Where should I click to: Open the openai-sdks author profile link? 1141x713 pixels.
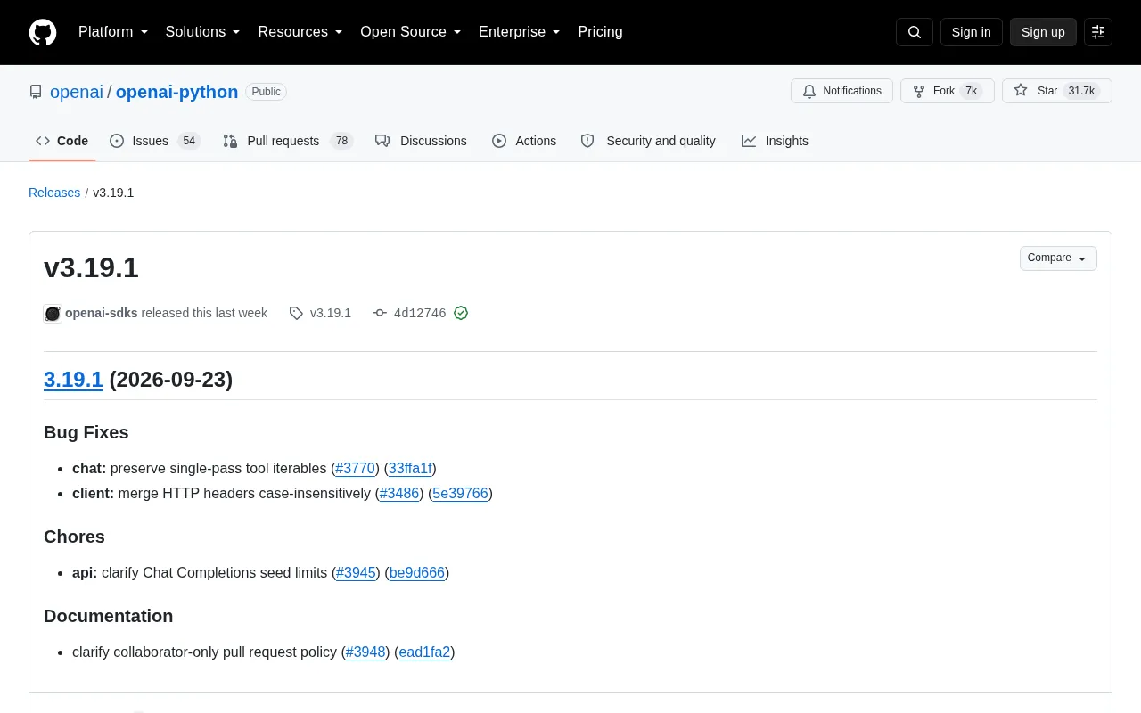pos(102,313)
